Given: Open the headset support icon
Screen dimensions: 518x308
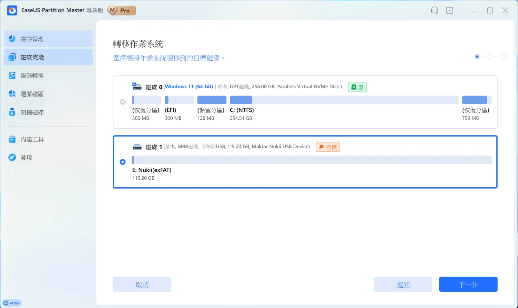Looking at the screenshot, I should coord(434,10).
